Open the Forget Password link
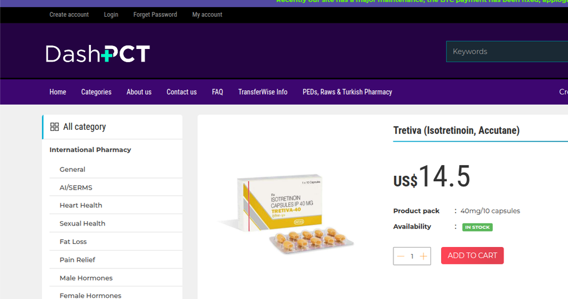 click(x=155, y=14)
